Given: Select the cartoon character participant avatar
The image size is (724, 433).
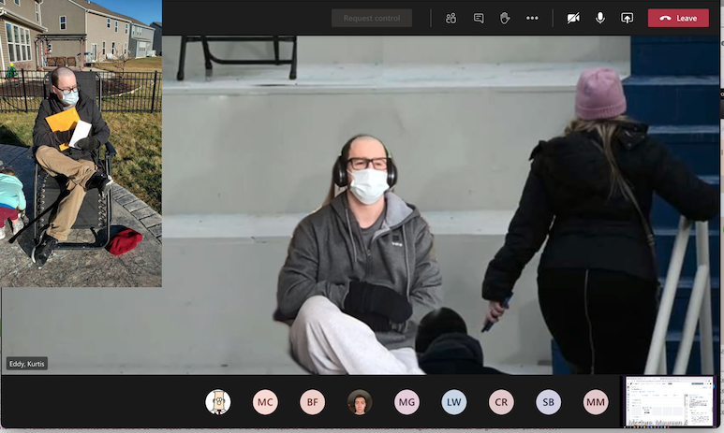Looking at the screenshot, I should coord(218,402).
